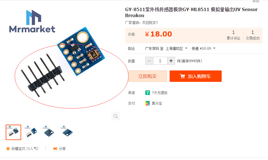Screen dimensions: 268x160
Task: Click the orange star favorite icon
Action: 8,149
